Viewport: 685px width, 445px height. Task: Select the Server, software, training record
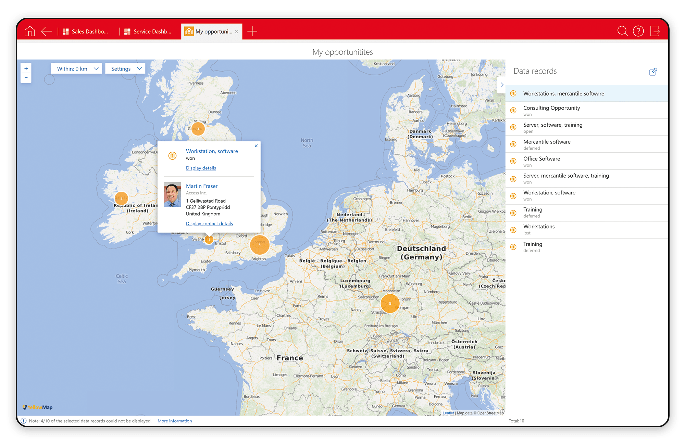tap(587, 127)
